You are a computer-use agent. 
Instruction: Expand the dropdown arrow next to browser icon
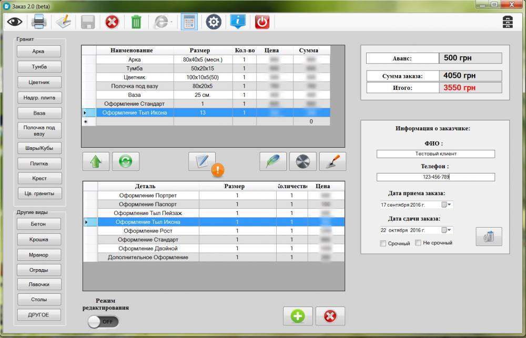(x=171, y=22)
